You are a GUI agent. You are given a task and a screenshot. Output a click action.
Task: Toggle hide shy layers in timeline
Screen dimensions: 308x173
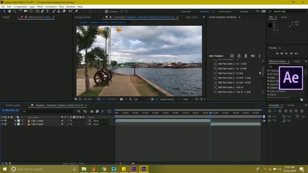pyautogui.click(x=92, y=111)
